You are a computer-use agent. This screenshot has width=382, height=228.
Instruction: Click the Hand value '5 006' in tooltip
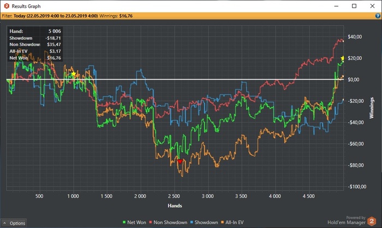click(55, 31)
